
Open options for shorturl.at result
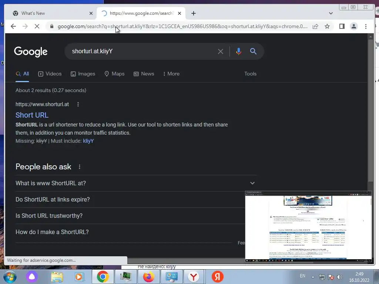pos(78,104)
